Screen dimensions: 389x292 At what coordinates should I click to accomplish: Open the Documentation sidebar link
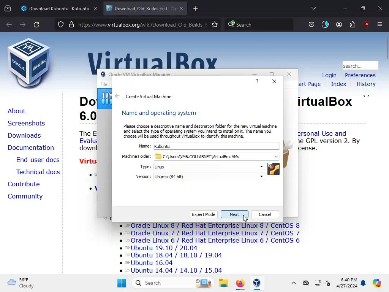tap(31, 148)
